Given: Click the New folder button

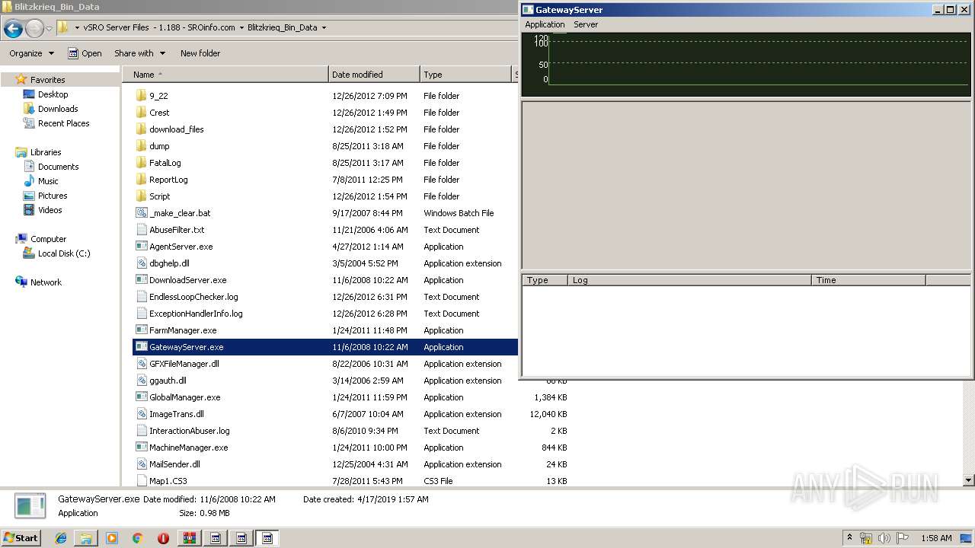Looking at the screenshot, I should [200, 53].
